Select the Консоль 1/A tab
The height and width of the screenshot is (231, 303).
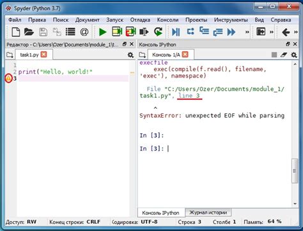[x=166, y=55]
